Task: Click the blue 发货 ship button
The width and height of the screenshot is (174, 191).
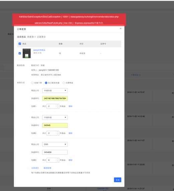Action: (x=117, y=180)
